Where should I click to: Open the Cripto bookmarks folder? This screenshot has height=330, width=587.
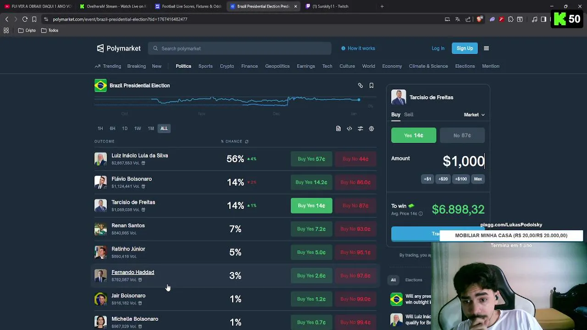click(27, 30)
